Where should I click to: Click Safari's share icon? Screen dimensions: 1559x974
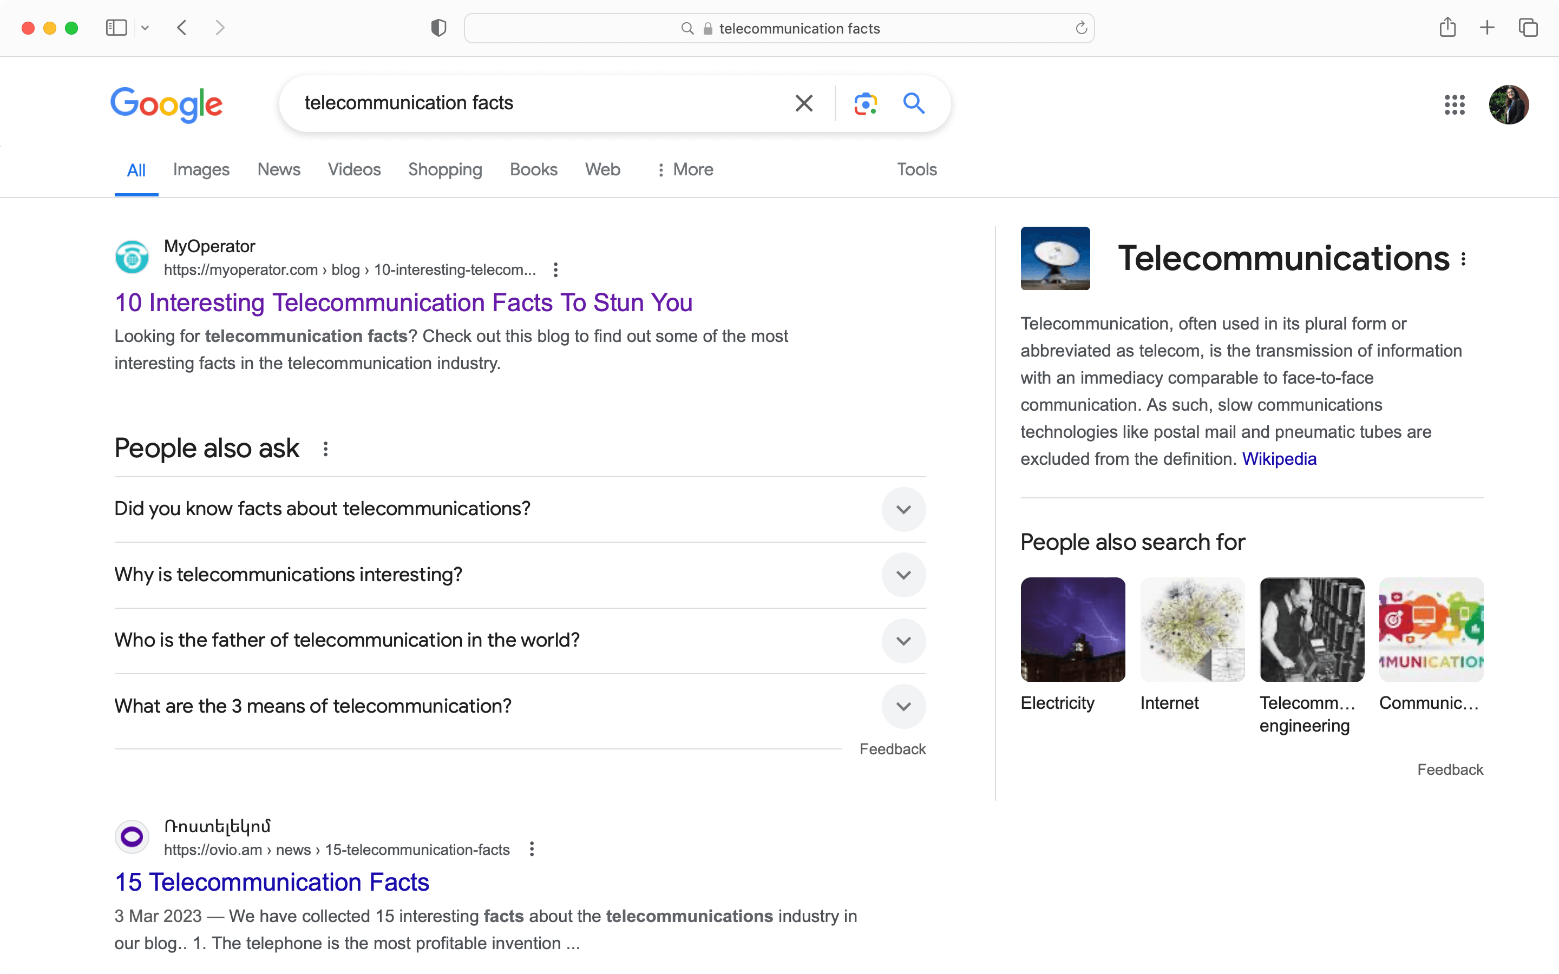(x=1447, y=28)
